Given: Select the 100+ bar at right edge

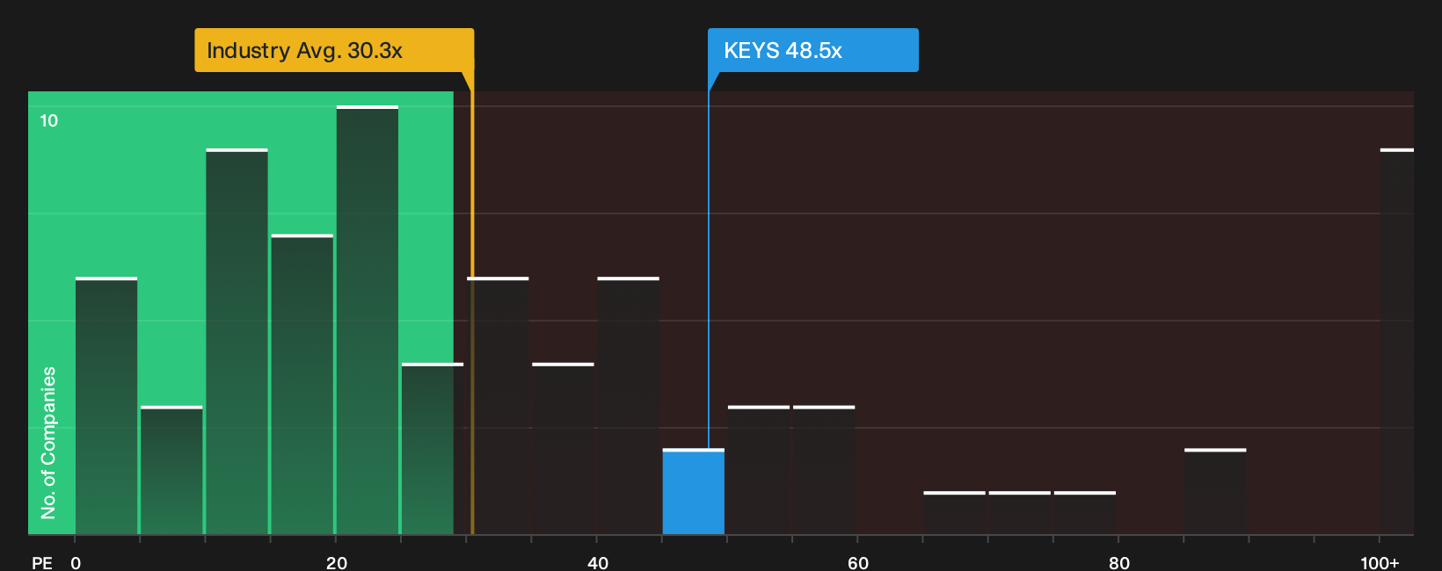Looking at the screenshot, I should [1397, 342].
